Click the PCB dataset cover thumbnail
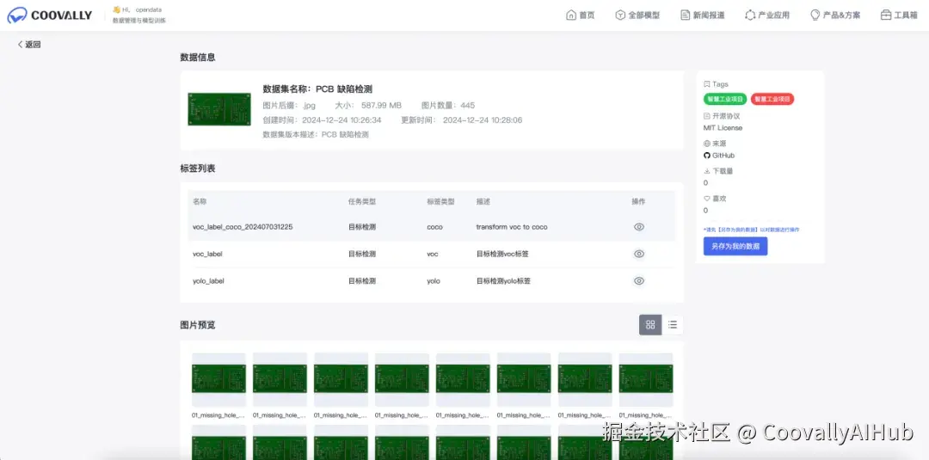 (219, 109)
